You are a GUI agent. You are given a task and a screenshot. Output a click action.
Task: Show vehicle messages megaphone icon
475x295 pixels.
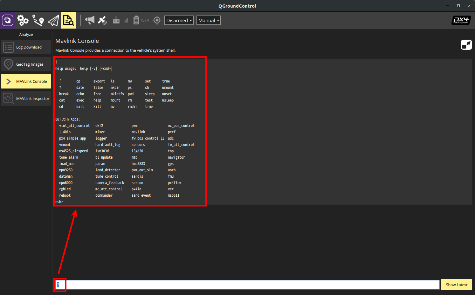pyautogui.click(x=90, y=20)
